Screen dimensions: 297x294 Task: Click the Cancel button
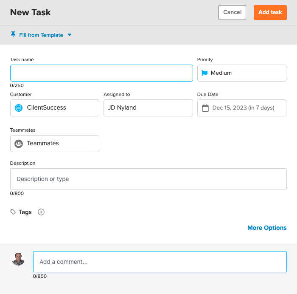[x=232, y=12]
